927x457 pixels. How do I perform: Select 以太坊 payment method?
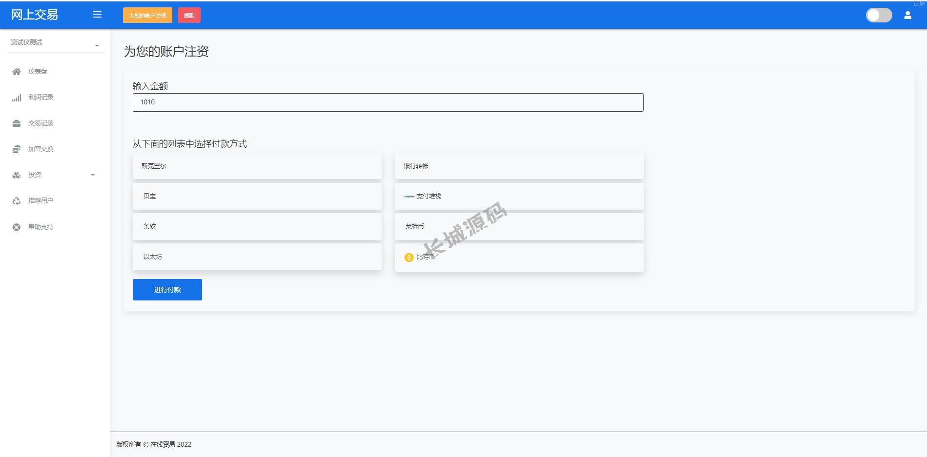[257, 257]
